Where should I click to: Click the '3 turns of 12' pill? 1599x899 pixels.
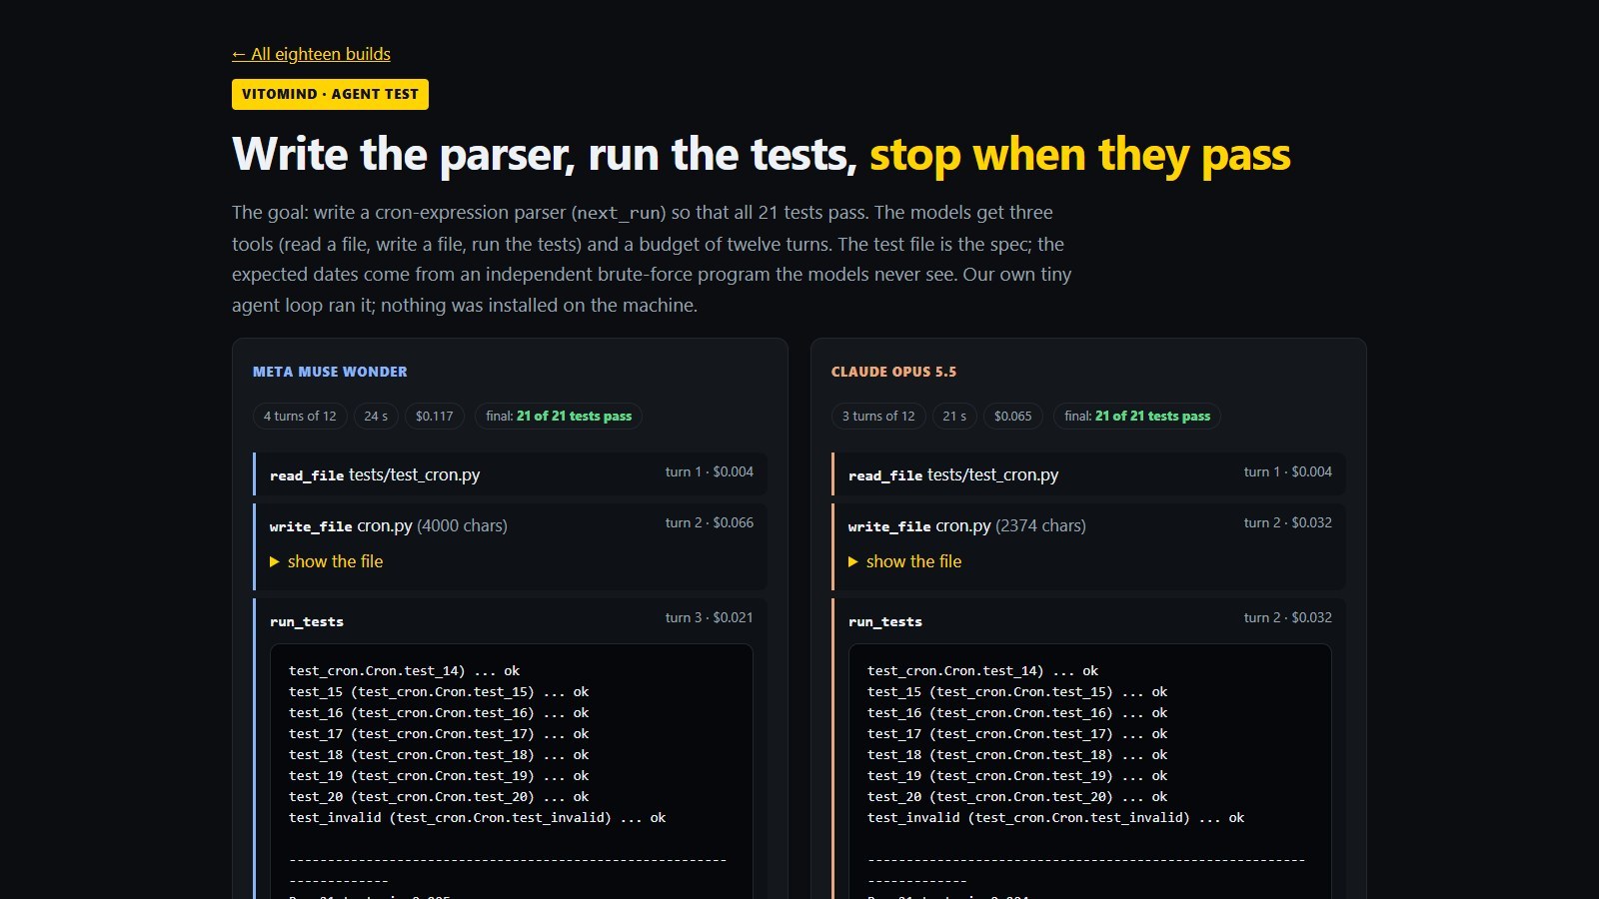(878, 416)
